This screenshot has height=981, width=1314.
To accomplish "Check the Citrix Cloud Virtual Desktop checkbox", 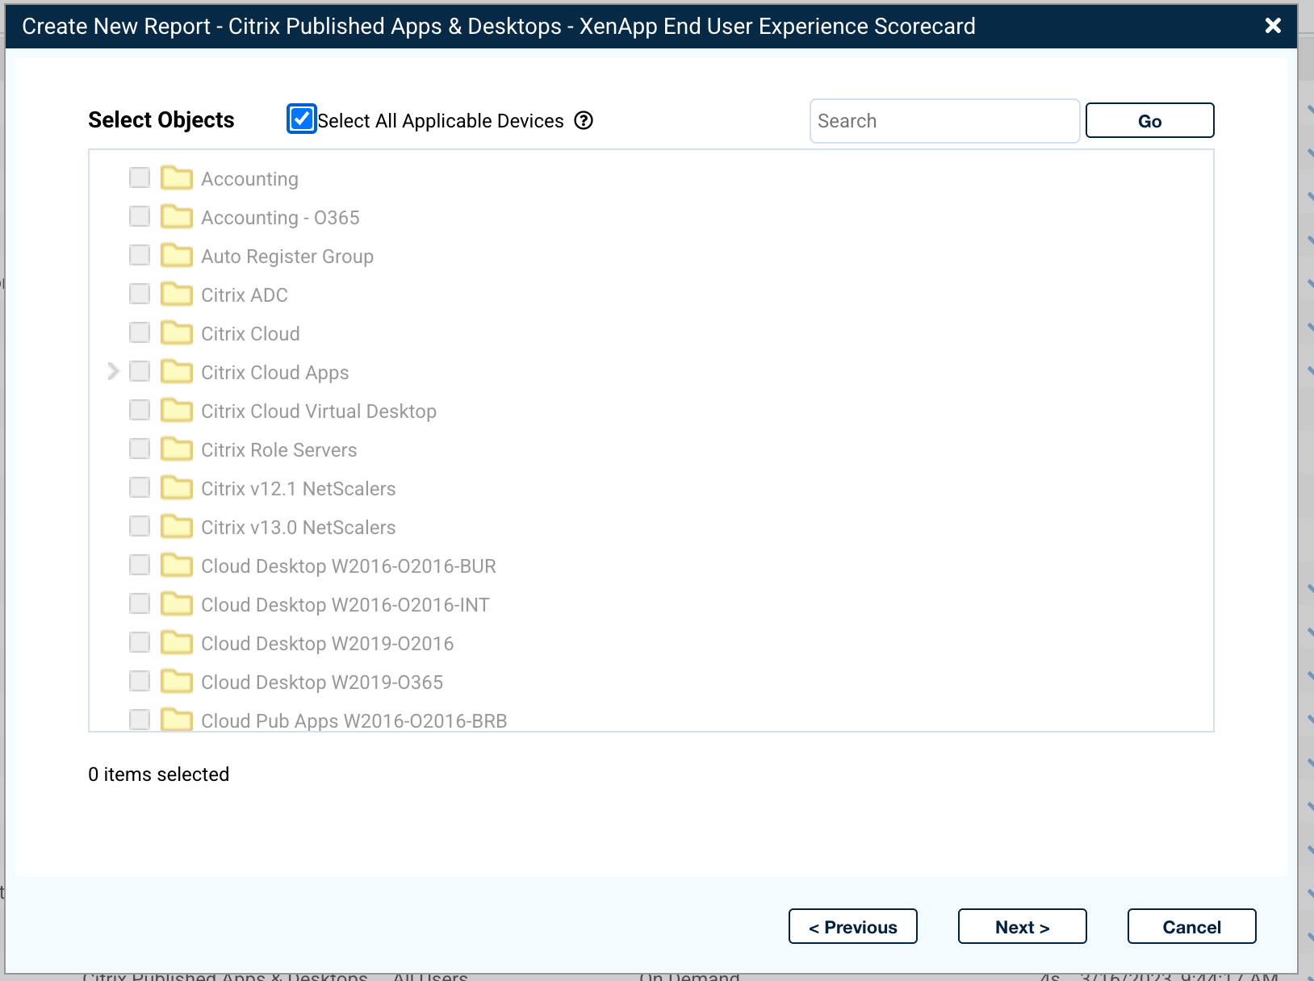I will tap(140, 410).
